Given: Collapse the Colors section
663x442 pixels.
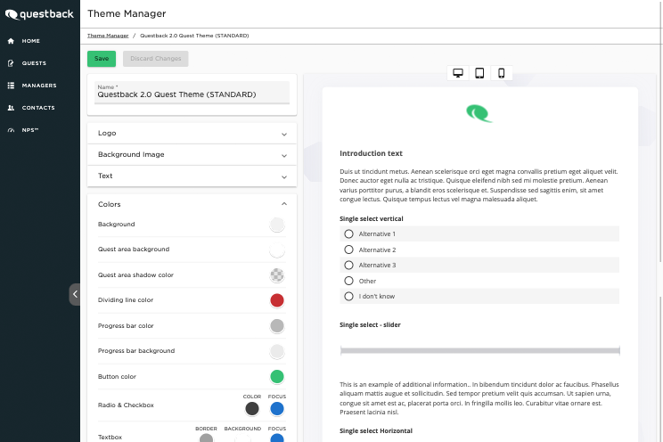Looking at the screenshot, I should pyautogui.click(x=192, y=204).
